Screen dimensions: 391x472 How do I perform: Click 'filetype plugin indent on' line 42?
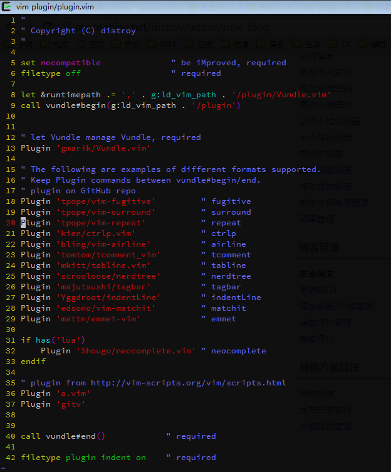[83, 458]
